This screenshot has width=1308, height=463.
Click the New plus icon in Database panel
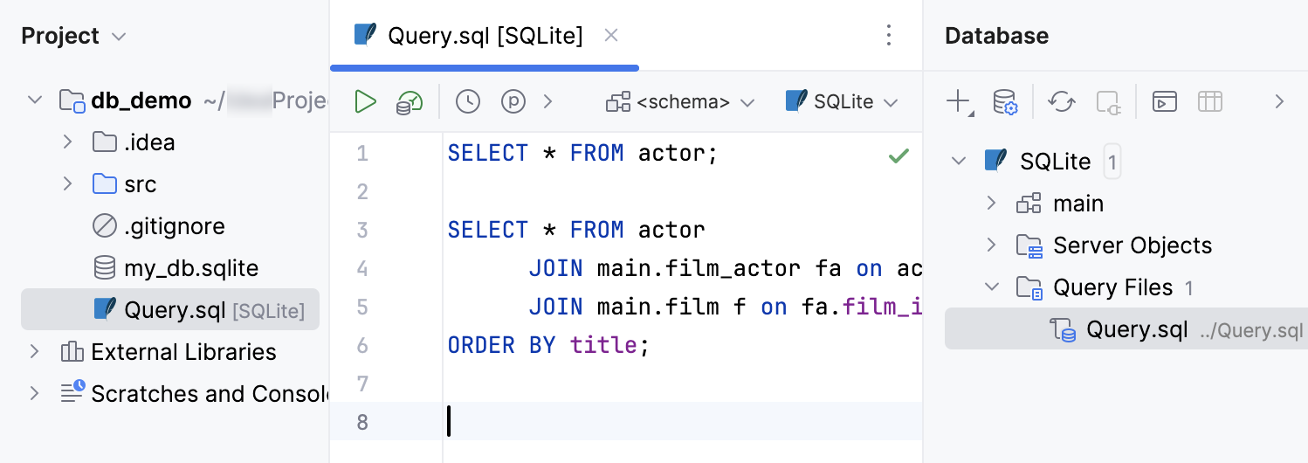[x=958, y=101]
